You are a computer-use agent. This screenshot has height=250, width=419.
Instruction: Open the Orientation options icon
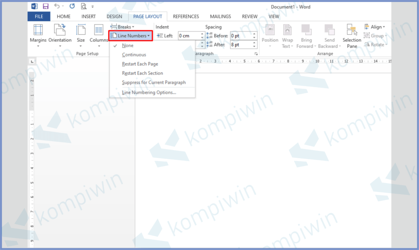pyautogui.click(x=60, y=30)
